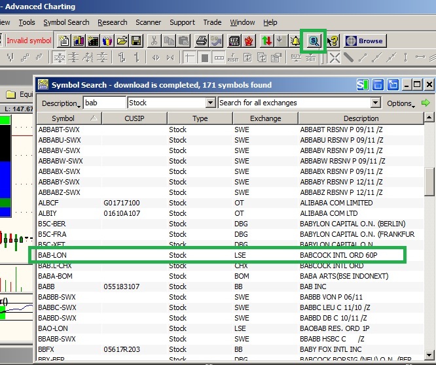Click the V-shaped icon in second toolbar

tap(10, 58)
